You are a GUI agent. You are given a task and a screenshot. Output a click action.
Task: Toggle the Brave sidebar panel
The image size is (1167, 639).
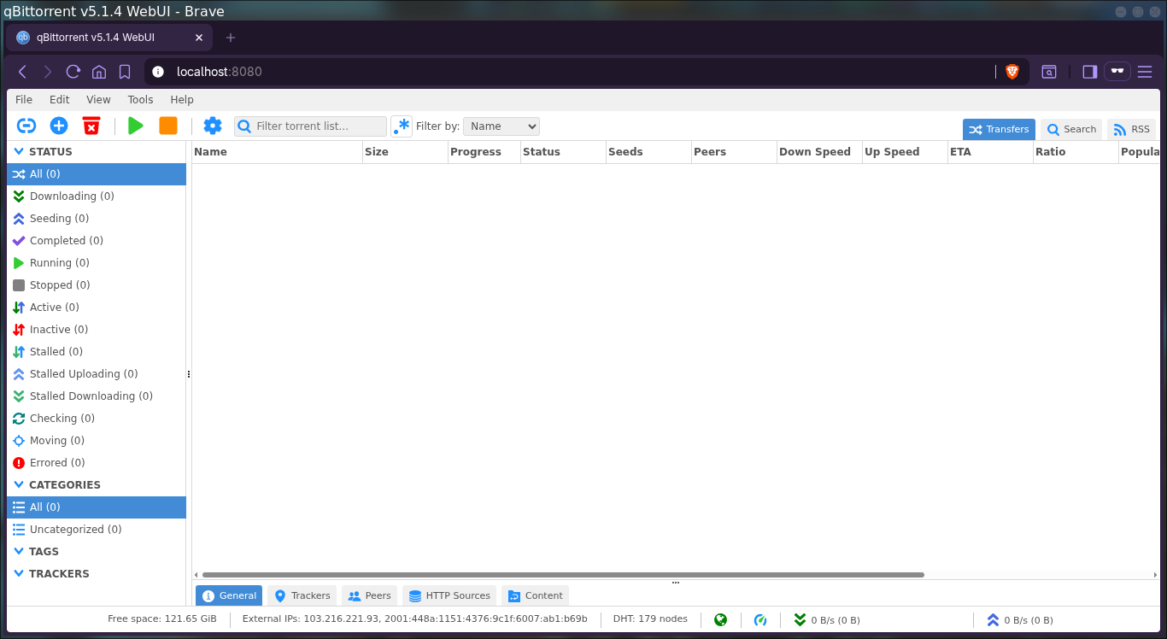pos(1089,72)
